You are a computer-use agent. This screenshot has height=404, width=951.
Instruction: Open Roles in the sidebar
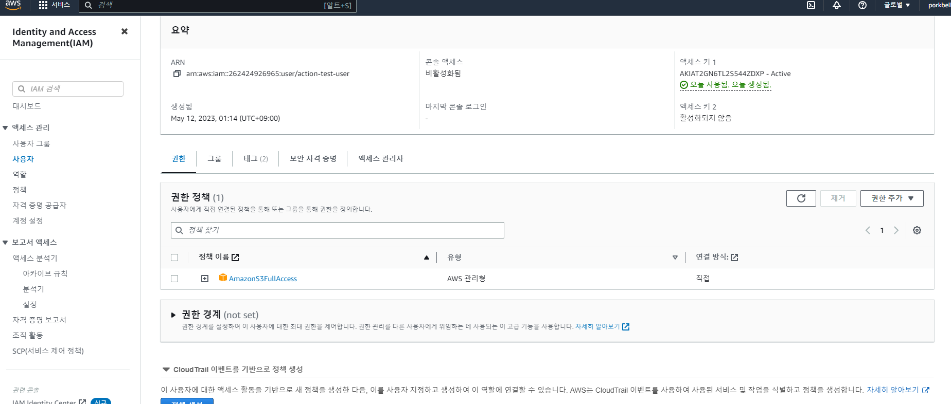click(x=20, y=174)
